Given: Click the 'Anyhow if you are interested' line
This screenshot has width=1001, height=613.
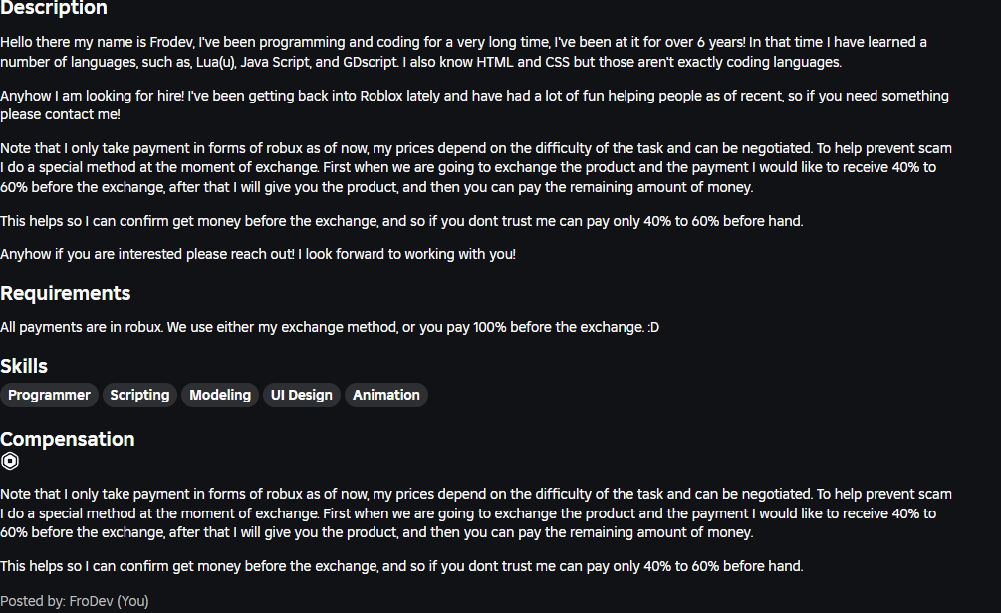Looking at the screenshot, I should click(x=258, y=254).
